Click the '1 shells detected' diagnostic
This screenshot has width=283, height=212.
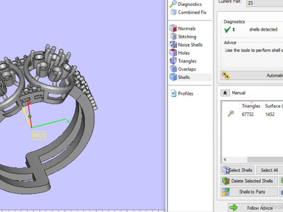coord(251,29)
